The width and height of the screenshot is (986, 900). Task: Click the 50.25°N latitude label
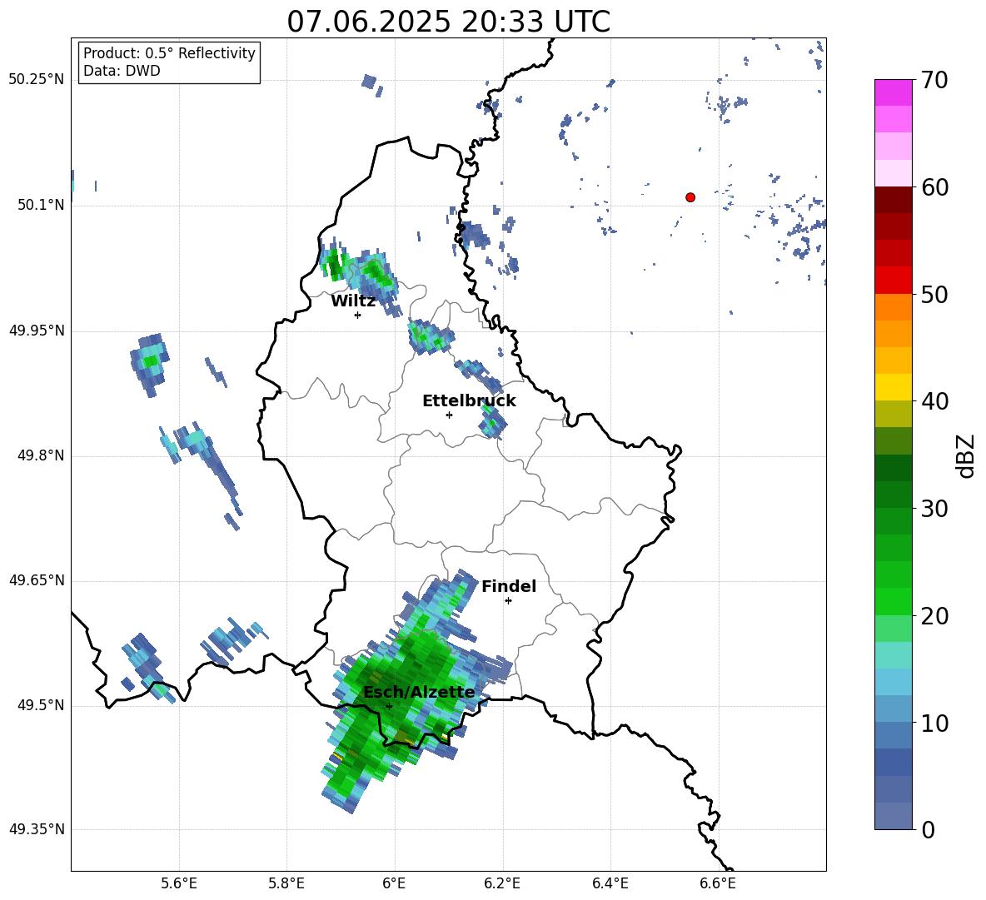(x=37, y=80)
